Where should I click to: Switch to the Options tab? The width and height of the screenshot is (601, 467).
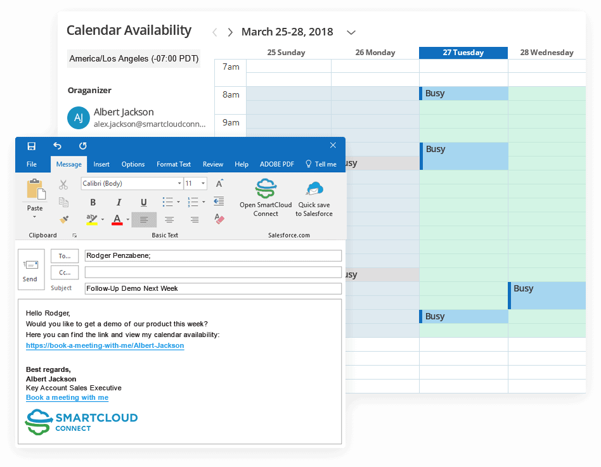133,164
